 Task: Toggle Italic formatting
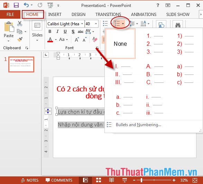tap(57, 32)
